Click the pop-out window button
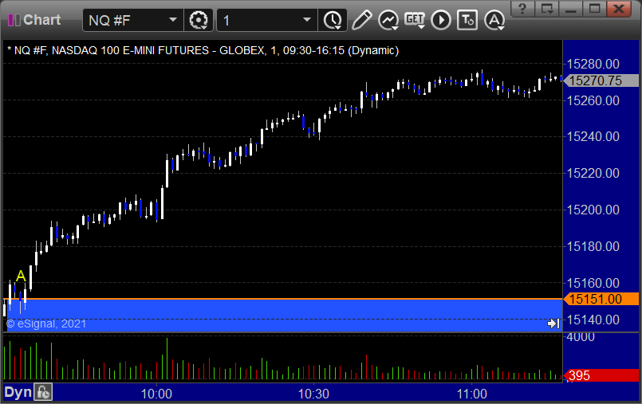The image size is (642, 404). click(x=547, y=8)
